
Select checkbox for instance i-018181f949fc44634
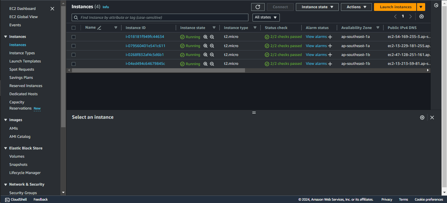pyautogui.click(x=73, y=37)
